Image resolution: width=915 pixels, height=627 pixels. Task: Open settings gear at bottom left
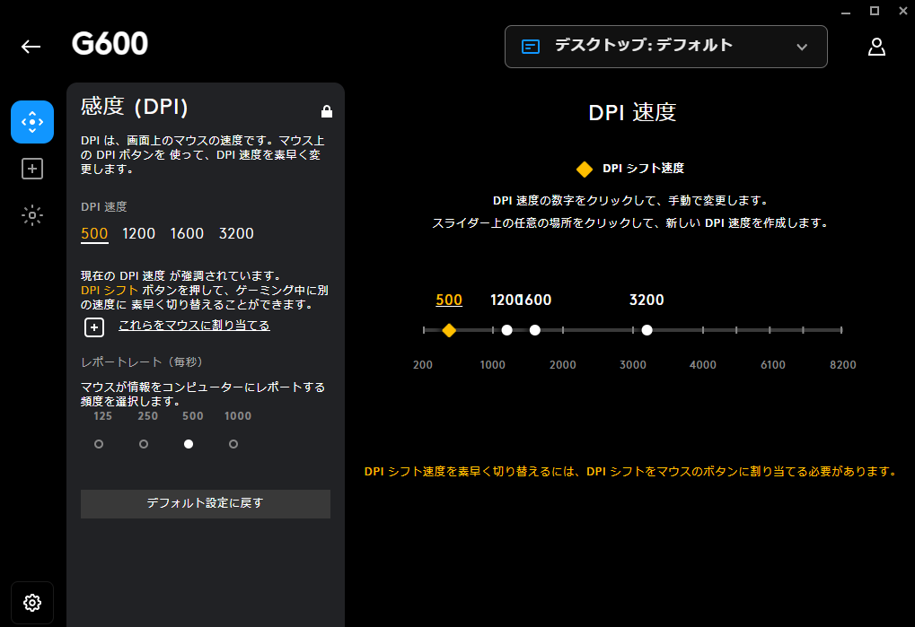click(32, 603)
